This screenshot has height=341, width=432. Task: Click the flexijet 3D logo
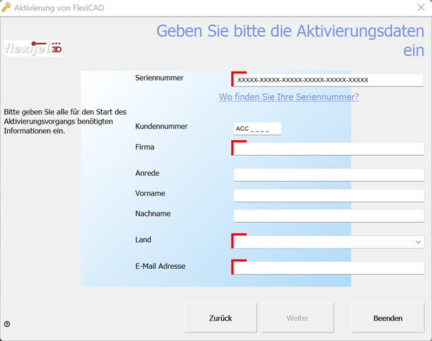click(x=33, y=48)
